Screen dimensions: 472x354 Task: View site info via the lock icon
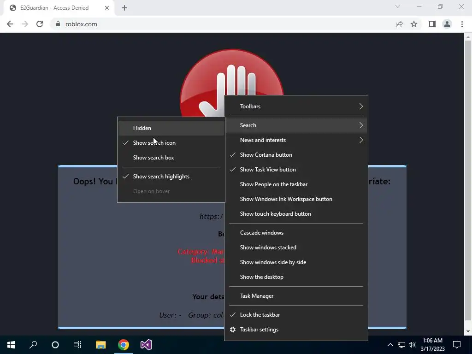[58, 24]
